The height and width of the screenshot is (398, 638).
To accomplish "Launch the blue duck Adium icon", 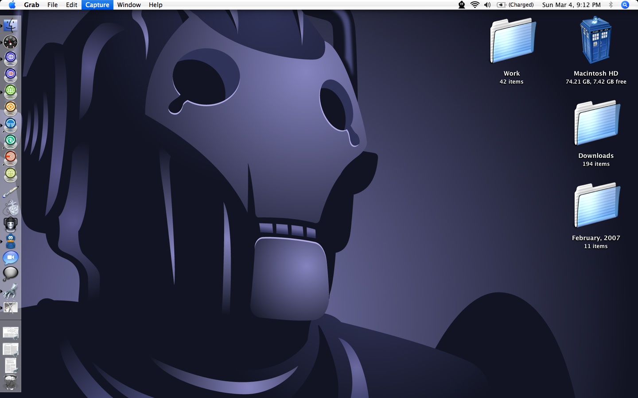I will pyautogui.click(x=11, y=241).
